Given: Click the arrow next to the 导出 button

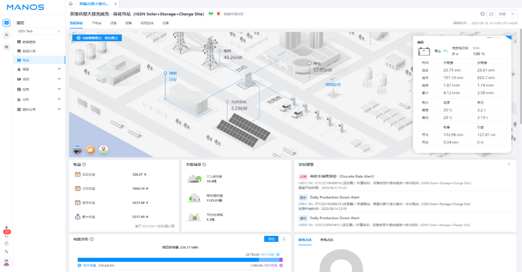Looking at the screenshot, I should point(284,239).
